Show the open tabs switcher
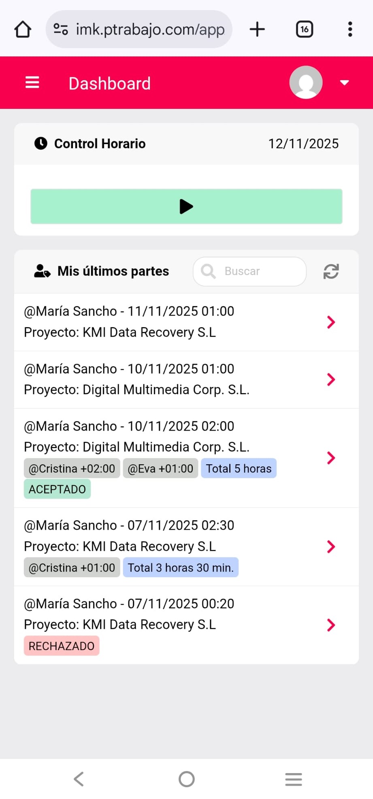The image size is (373, 799). click(x=305, y=29)
